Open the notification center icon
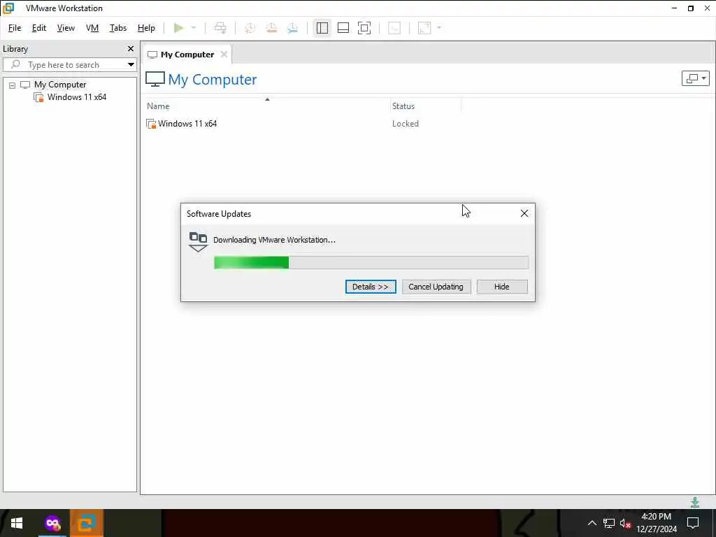The image size is (716, 537). pos(693,523)
